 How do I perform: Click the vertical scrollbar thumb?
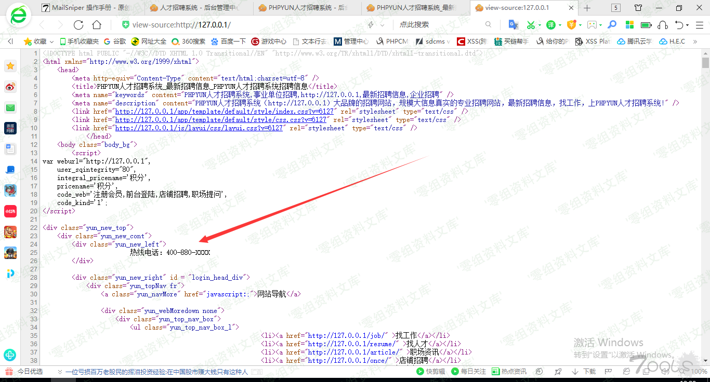coord(705,63)
